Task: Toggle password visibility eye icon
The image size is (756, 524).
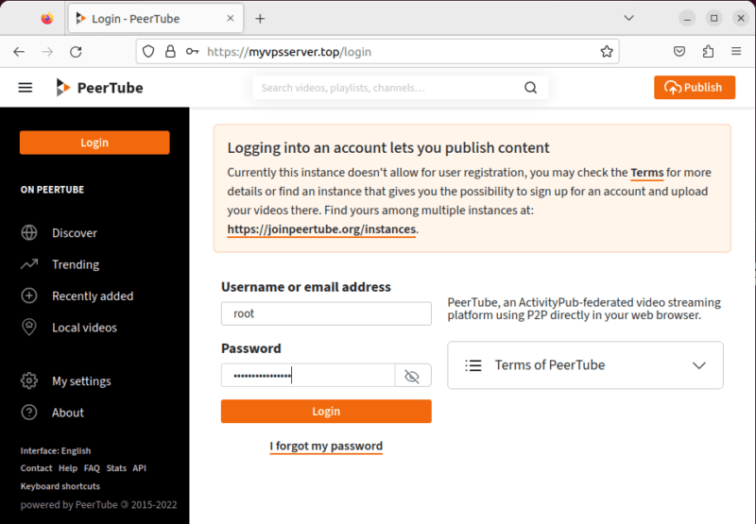Action: pos(412,376)
